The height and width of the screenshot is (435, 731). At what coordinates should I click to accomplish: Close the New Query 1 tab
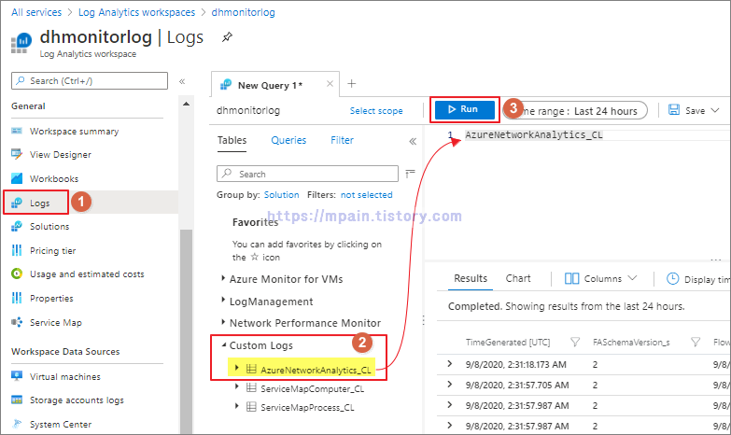(330, 84)
